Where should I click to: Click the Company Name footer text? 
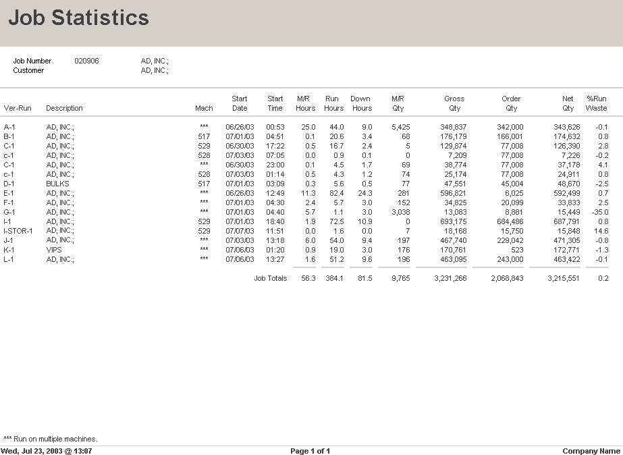click(x=591, y=451)
